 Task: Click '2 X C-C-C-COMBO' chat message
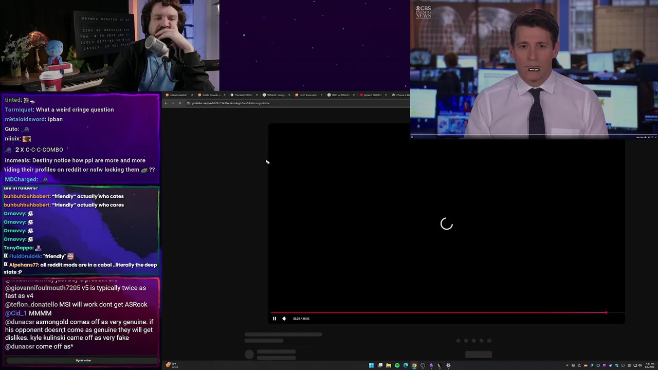[x=39, y=150]
